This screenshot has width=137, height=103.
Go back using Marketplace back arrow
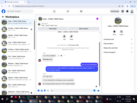click(3, 17)
